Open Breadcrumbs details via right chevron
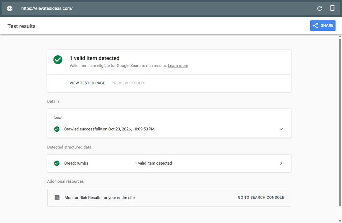The image size is (342, 223). [x=281, y=163]
